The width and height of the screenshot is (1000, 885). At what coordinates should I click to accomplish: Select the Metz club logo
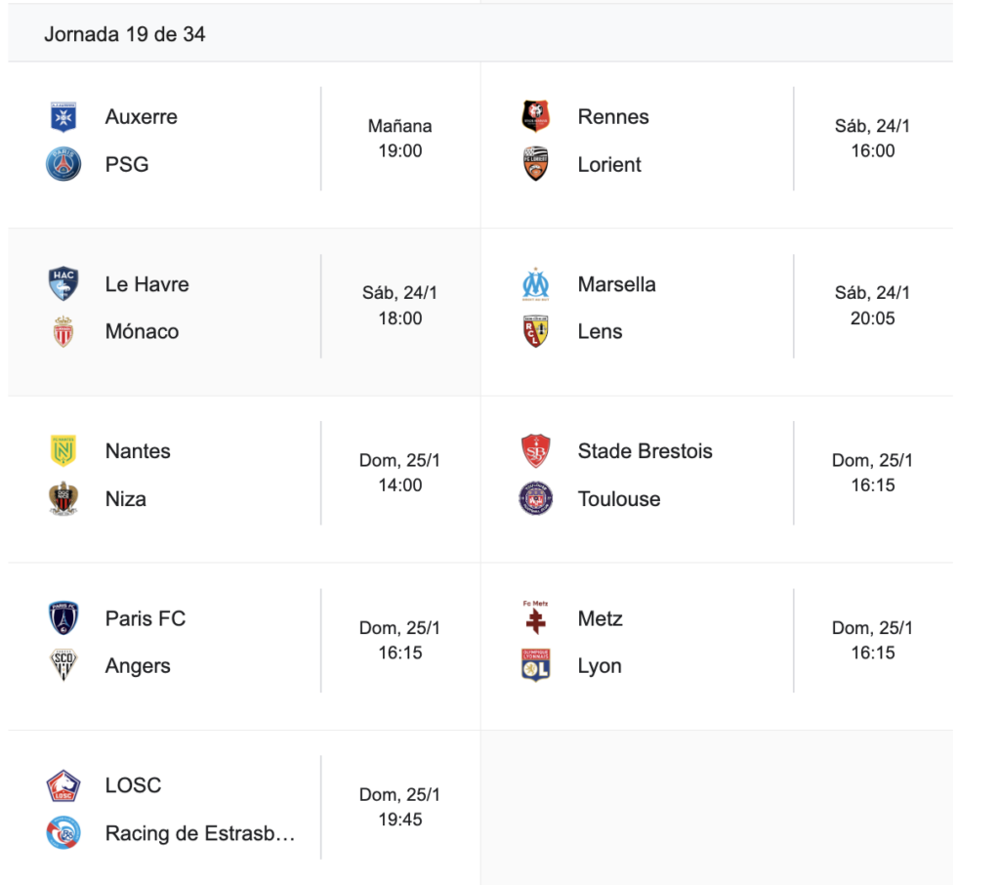[535, 618]
